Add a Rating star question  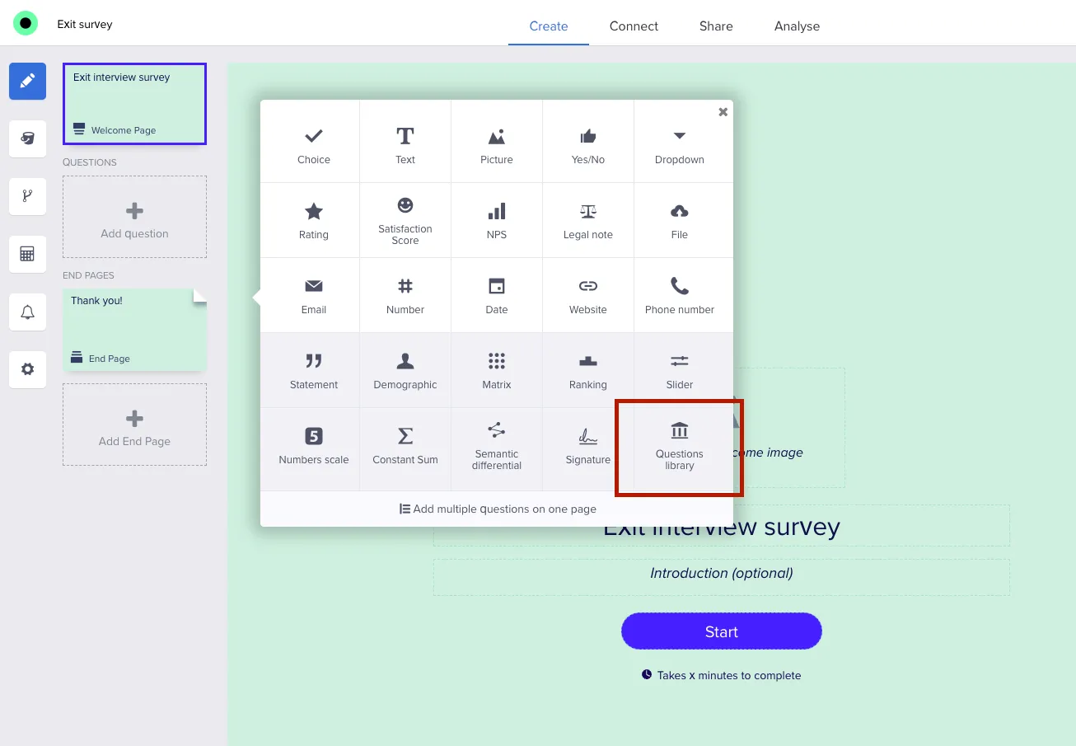313,220
